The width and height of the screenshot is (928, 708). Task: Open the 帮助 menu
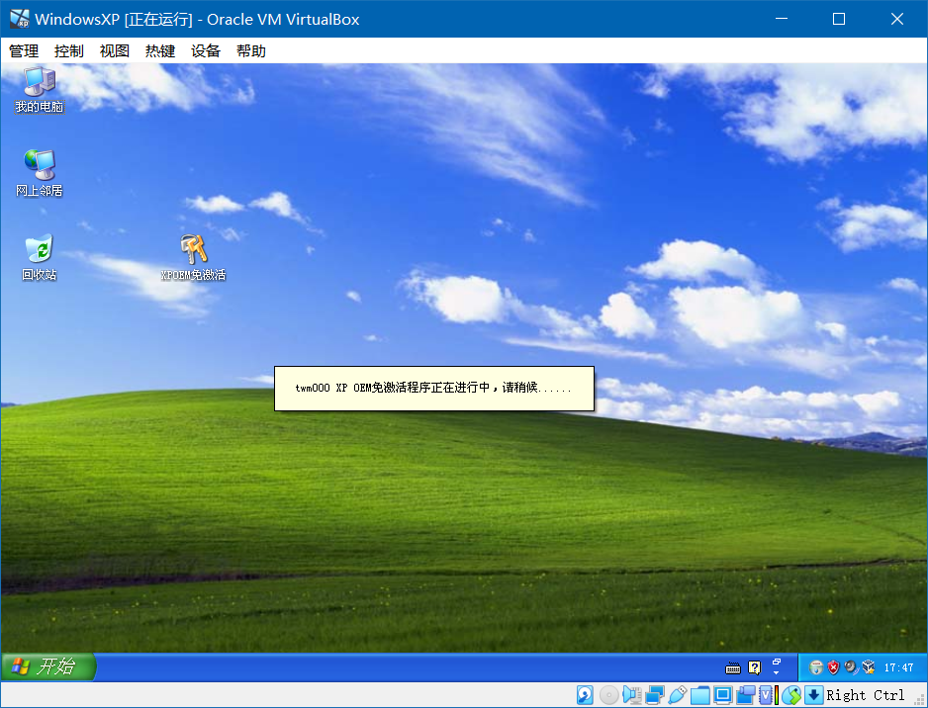pos(251,51)
